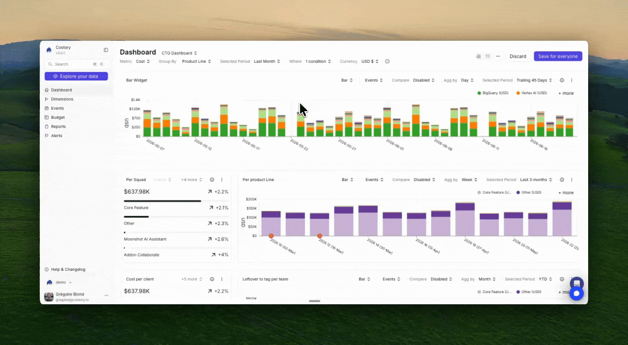Click the info icon on Cost per client widget
Viewport: 628px width, 345px height.
[212, 279]
